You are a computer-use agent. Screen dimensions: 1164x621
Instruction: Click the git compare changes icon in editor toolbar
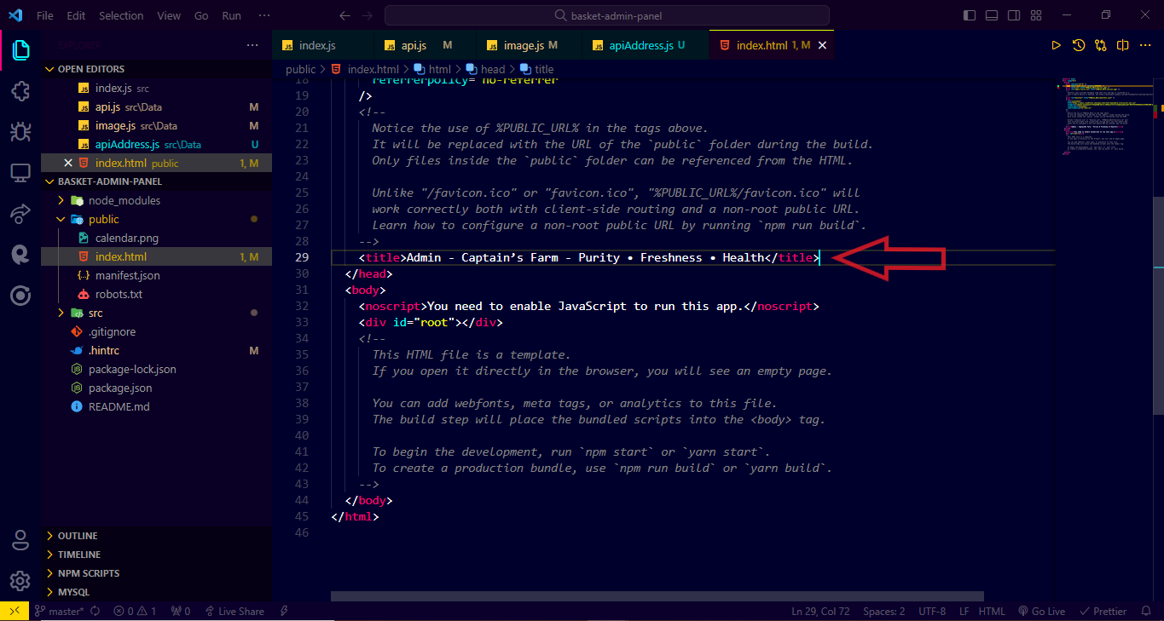pos(1101,45)
